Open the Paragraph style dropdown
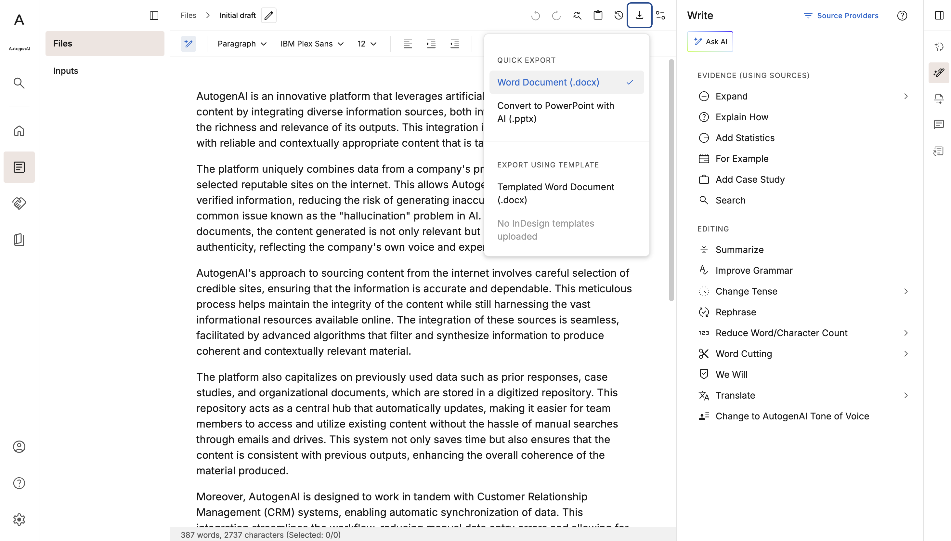951x541 pixels. [242, 44]
